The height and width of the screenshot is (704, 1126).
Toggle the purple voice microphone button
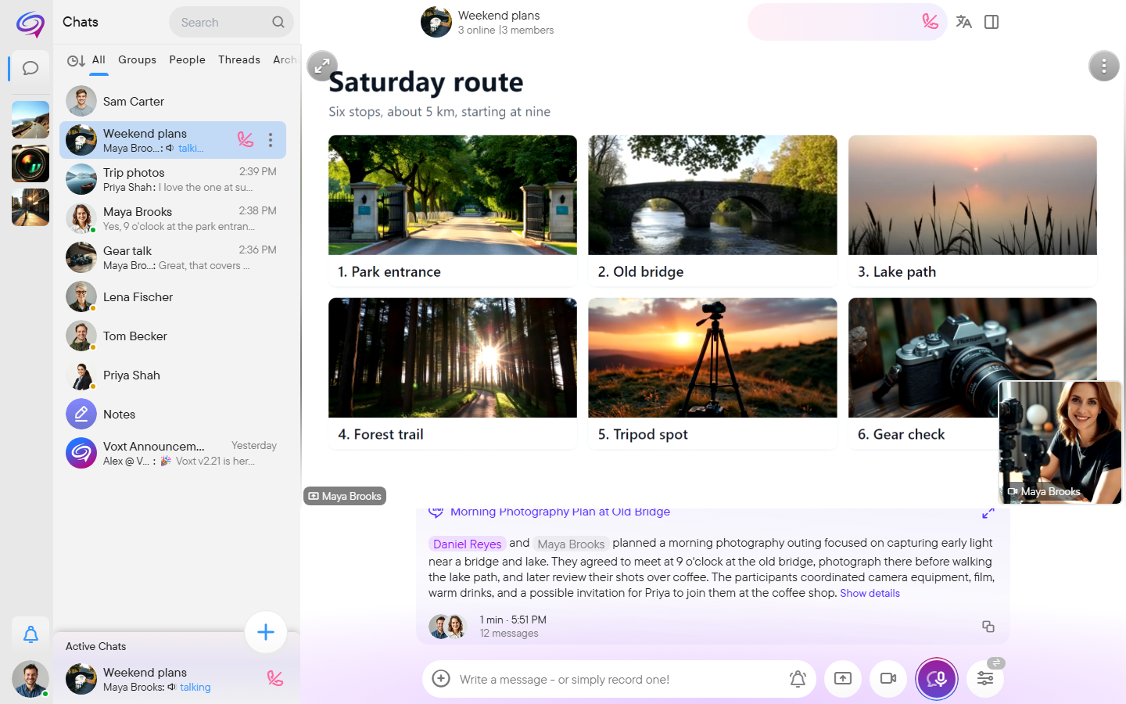click(x=937, y=679)
